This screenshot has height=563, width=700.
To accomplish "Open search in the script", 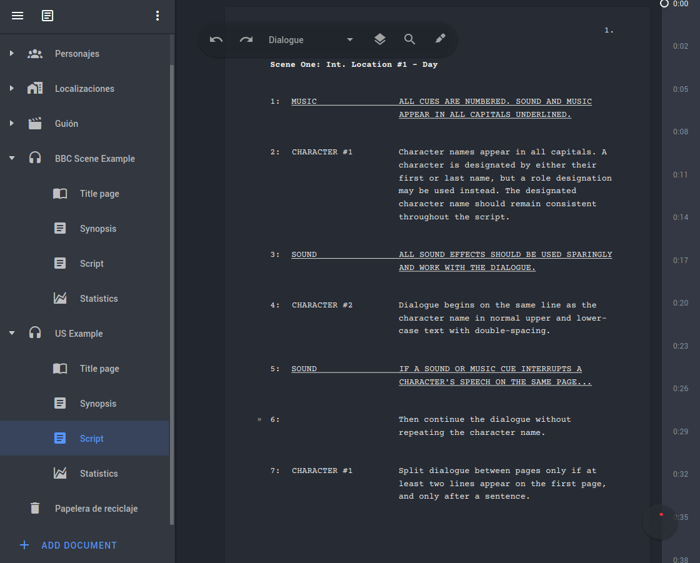I will coord(409,39).
